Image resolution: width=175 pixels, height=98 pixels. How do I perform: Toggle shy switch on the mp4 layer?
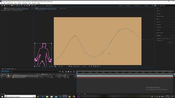click(37, 76)
